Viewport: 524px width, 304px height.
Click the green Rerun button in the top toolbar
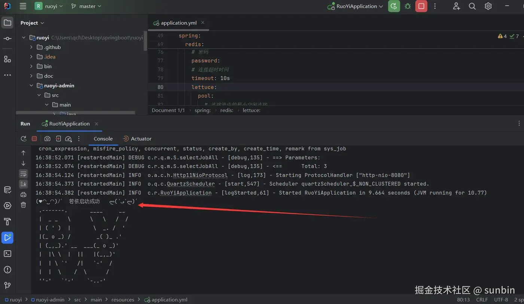[394, 6]
